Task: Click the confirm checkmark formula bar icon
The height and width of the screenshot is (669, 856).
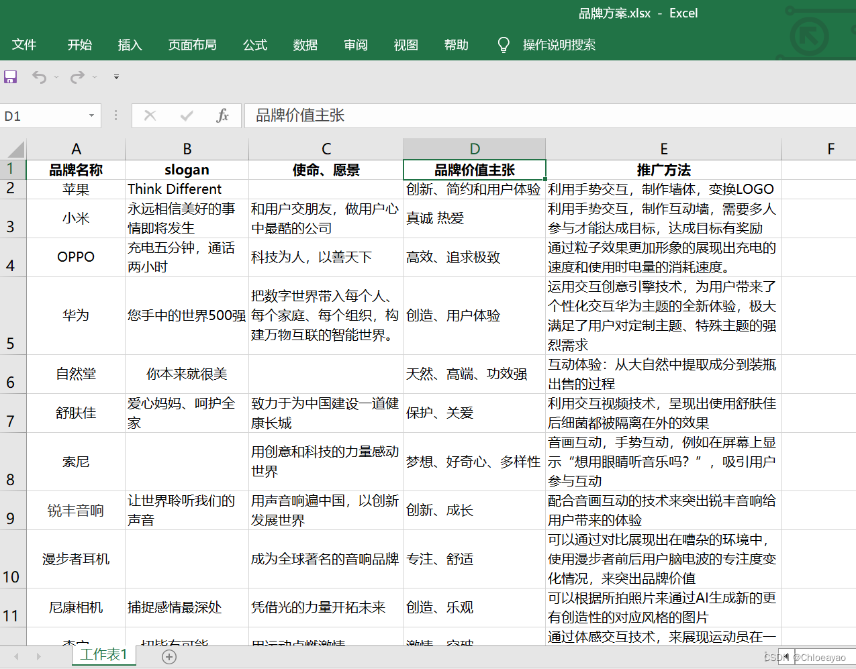Action: 187,115
